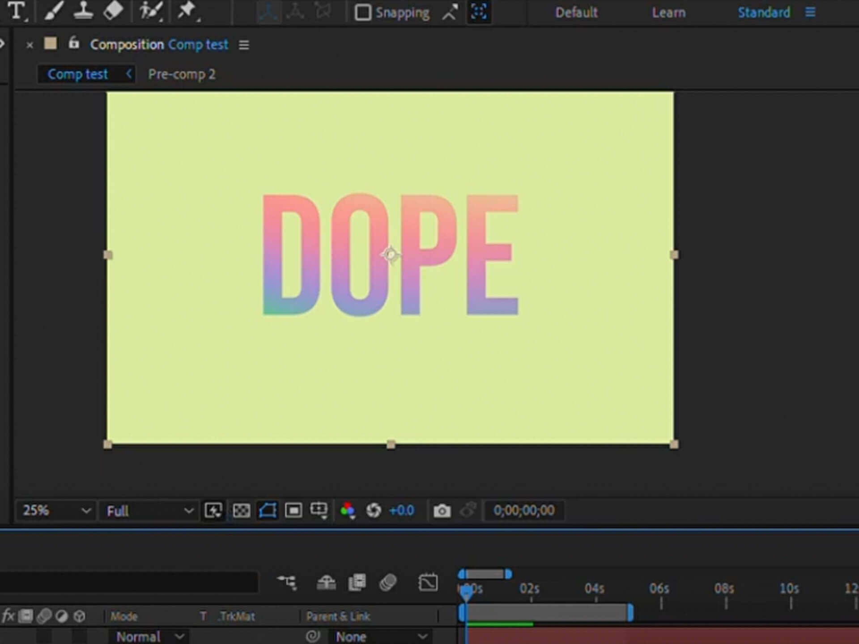
Task: Open the Full resolution dropdown
Action: [149, 510]
